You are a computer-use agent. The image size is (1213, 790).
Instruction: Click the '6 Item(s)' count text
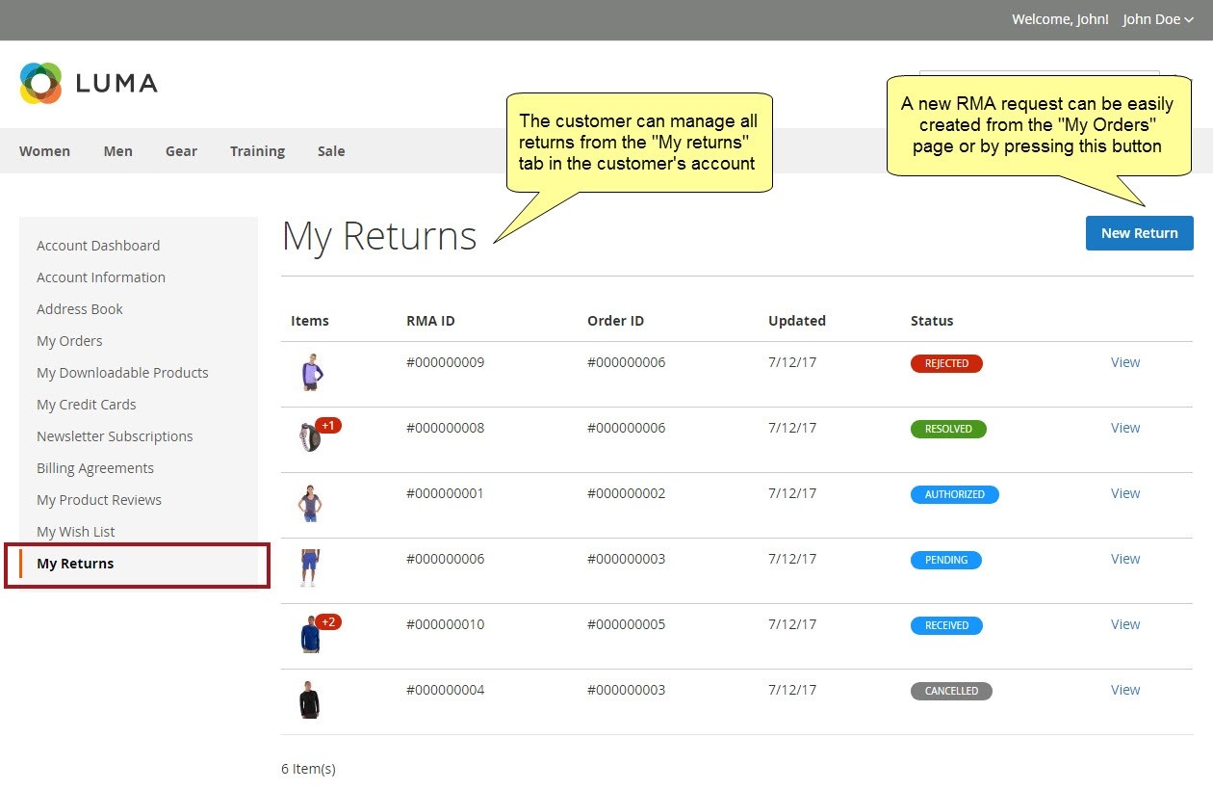click(308, 769)
